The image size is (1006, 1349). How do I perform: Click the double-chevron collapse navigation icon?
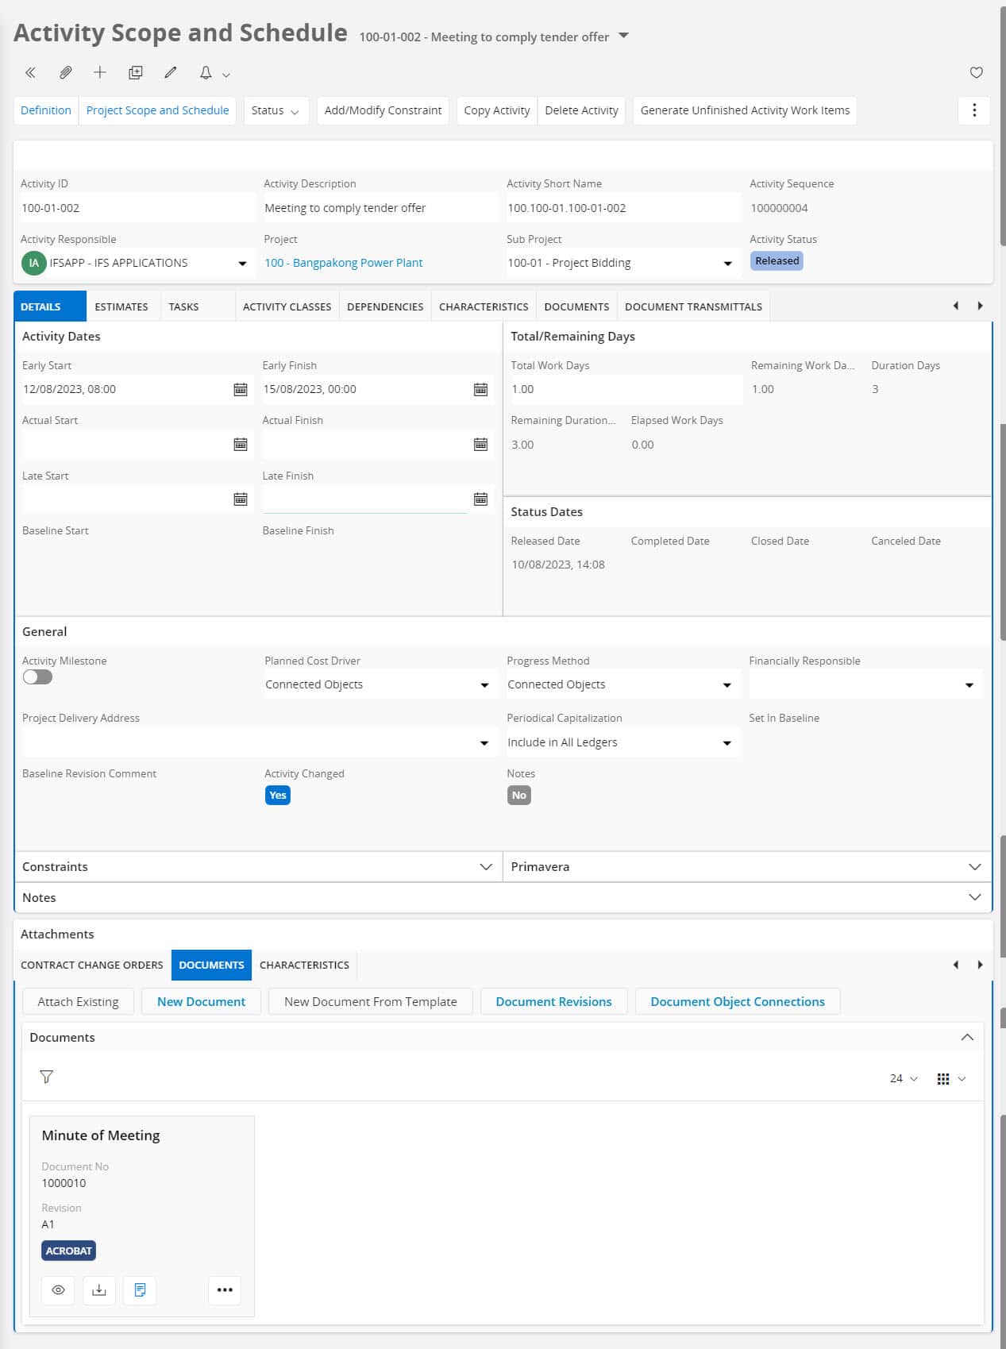tap(30, 73)
